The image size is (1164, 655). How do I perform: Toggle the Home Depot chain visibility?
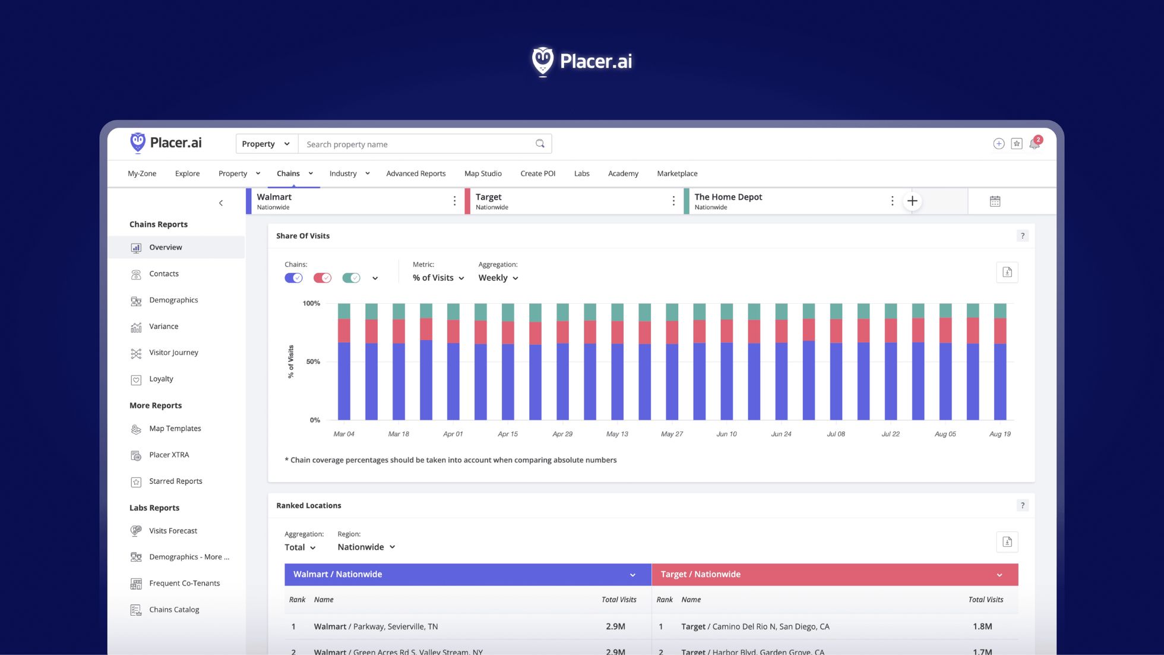(x=352, y=278)
